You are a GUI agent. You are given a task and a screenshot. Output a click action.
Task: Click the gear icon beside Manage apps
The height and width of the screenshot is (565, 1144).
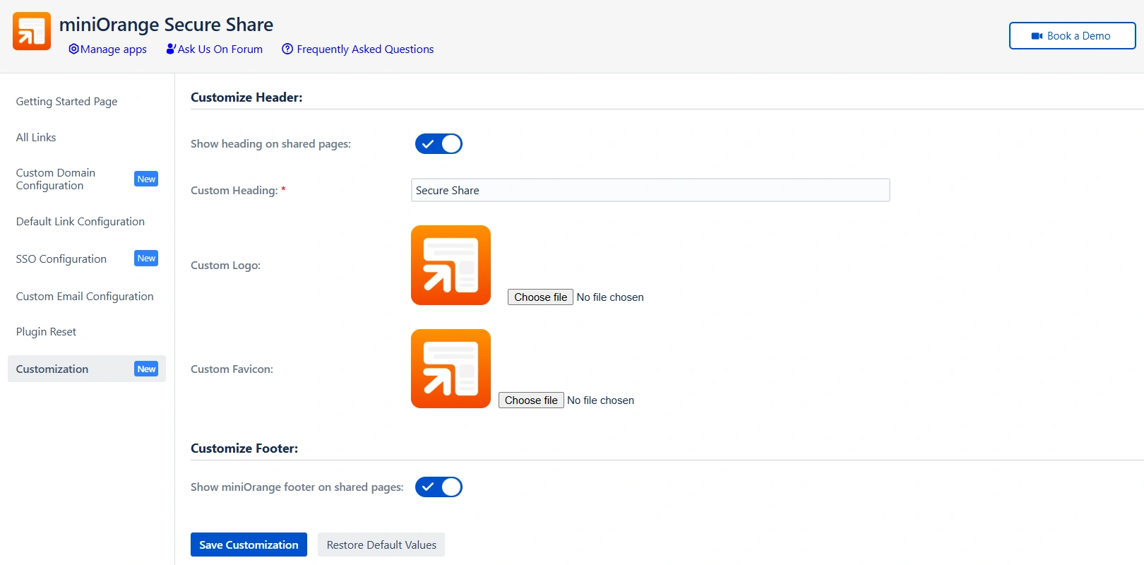pyautogui.click(x=73, y=49)
